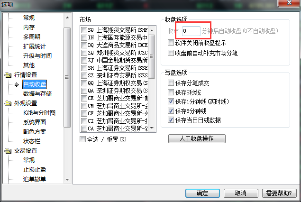Click the 人工收盘操作 button
Image resolution: width=301 pixels, height=202 pixels.
pyautogui.click(x=197, y=138)
